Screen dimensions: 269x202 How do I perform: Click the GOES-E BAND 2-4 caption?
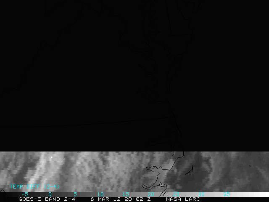click(x=47, y=199)
